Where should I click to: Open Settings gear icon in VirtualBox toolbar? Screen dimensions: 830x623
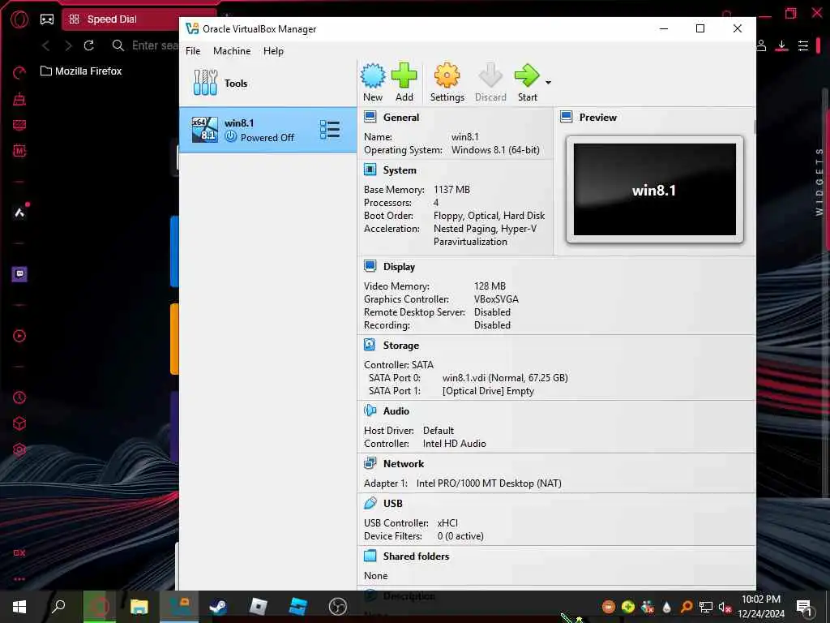point(447,75)
